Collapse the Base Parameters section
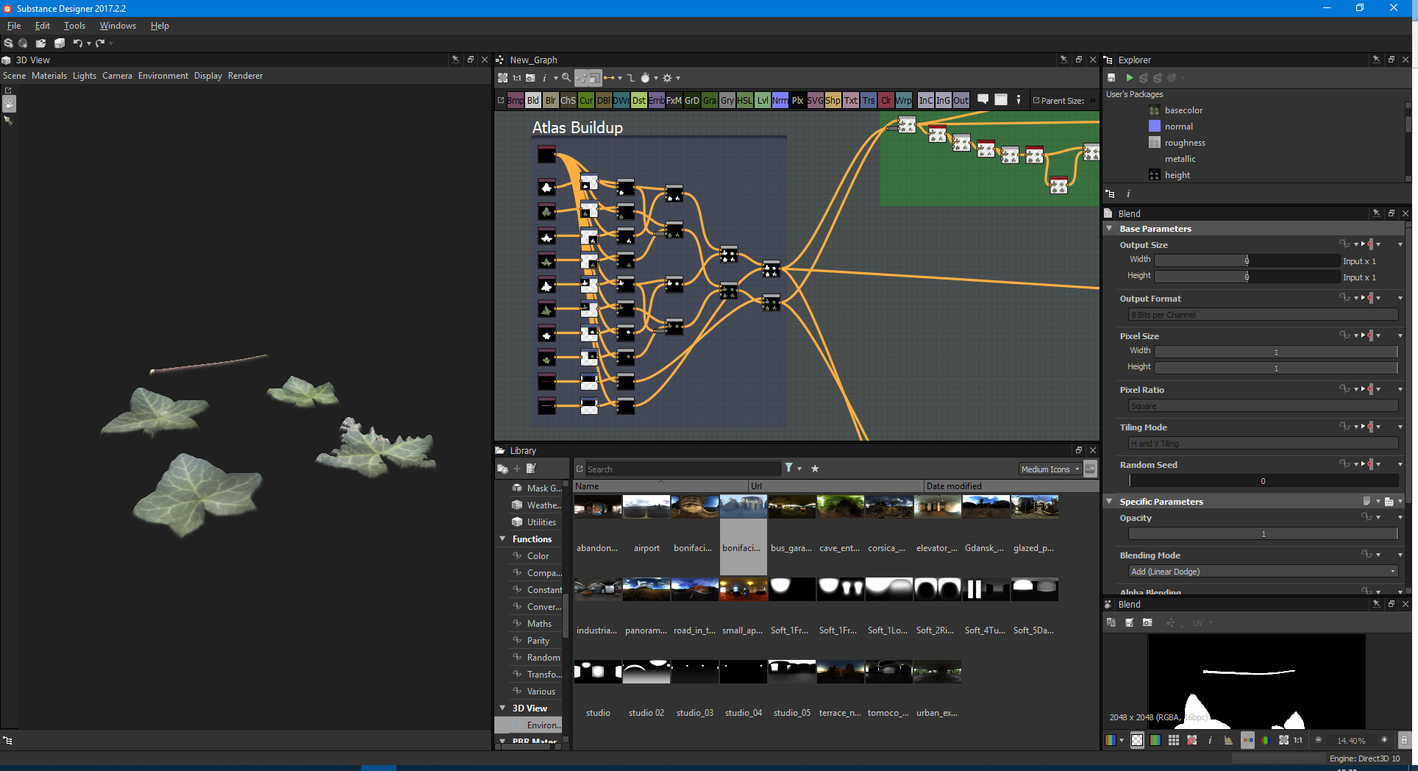Image resolution: width=1418 pixels, height=771 pixels. [x=1110, y=229]
